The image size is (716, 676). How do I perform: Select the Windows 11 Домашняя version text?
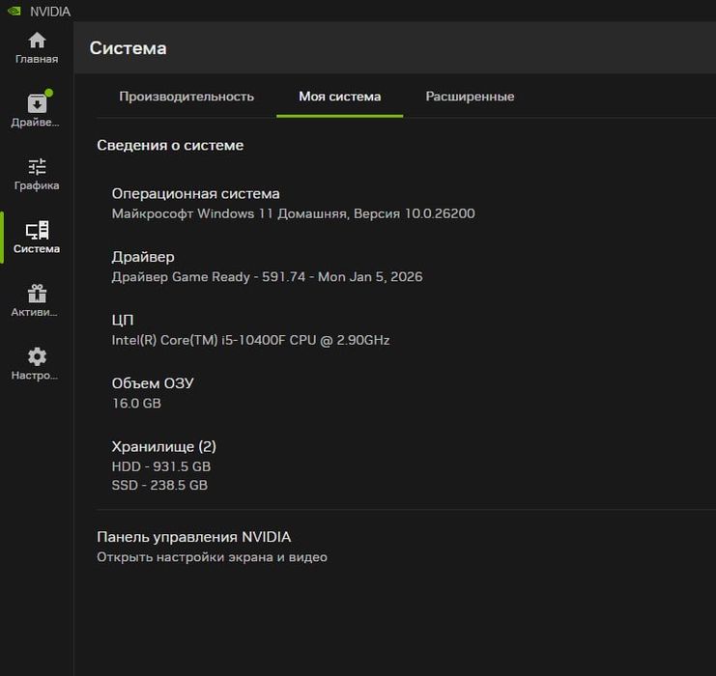point(293,213)
